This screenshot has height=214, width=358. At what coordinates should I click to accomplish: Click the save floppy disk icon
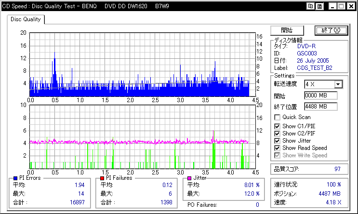pyautogui.click(x=319, y=6)
